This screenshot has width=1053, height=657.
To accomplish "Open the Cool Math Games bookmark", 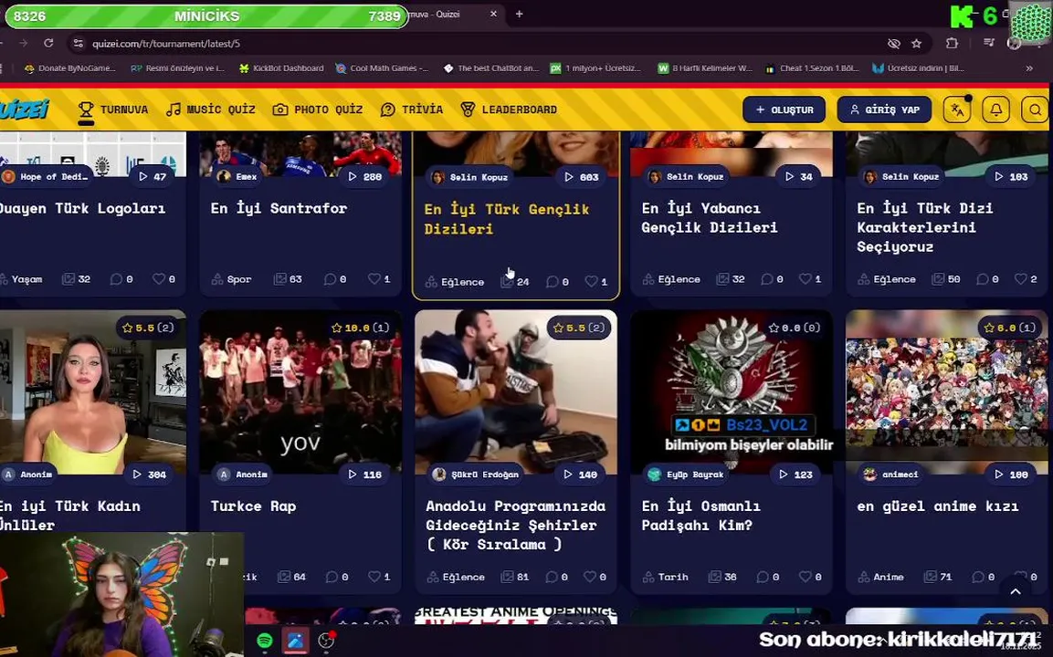I will point(382,68).
